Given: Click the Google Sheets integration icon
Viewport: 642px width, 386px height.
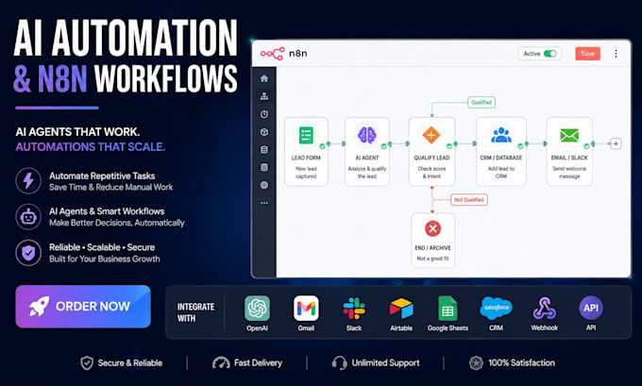Looking at the screenshot, I should (x=448, y=309).
